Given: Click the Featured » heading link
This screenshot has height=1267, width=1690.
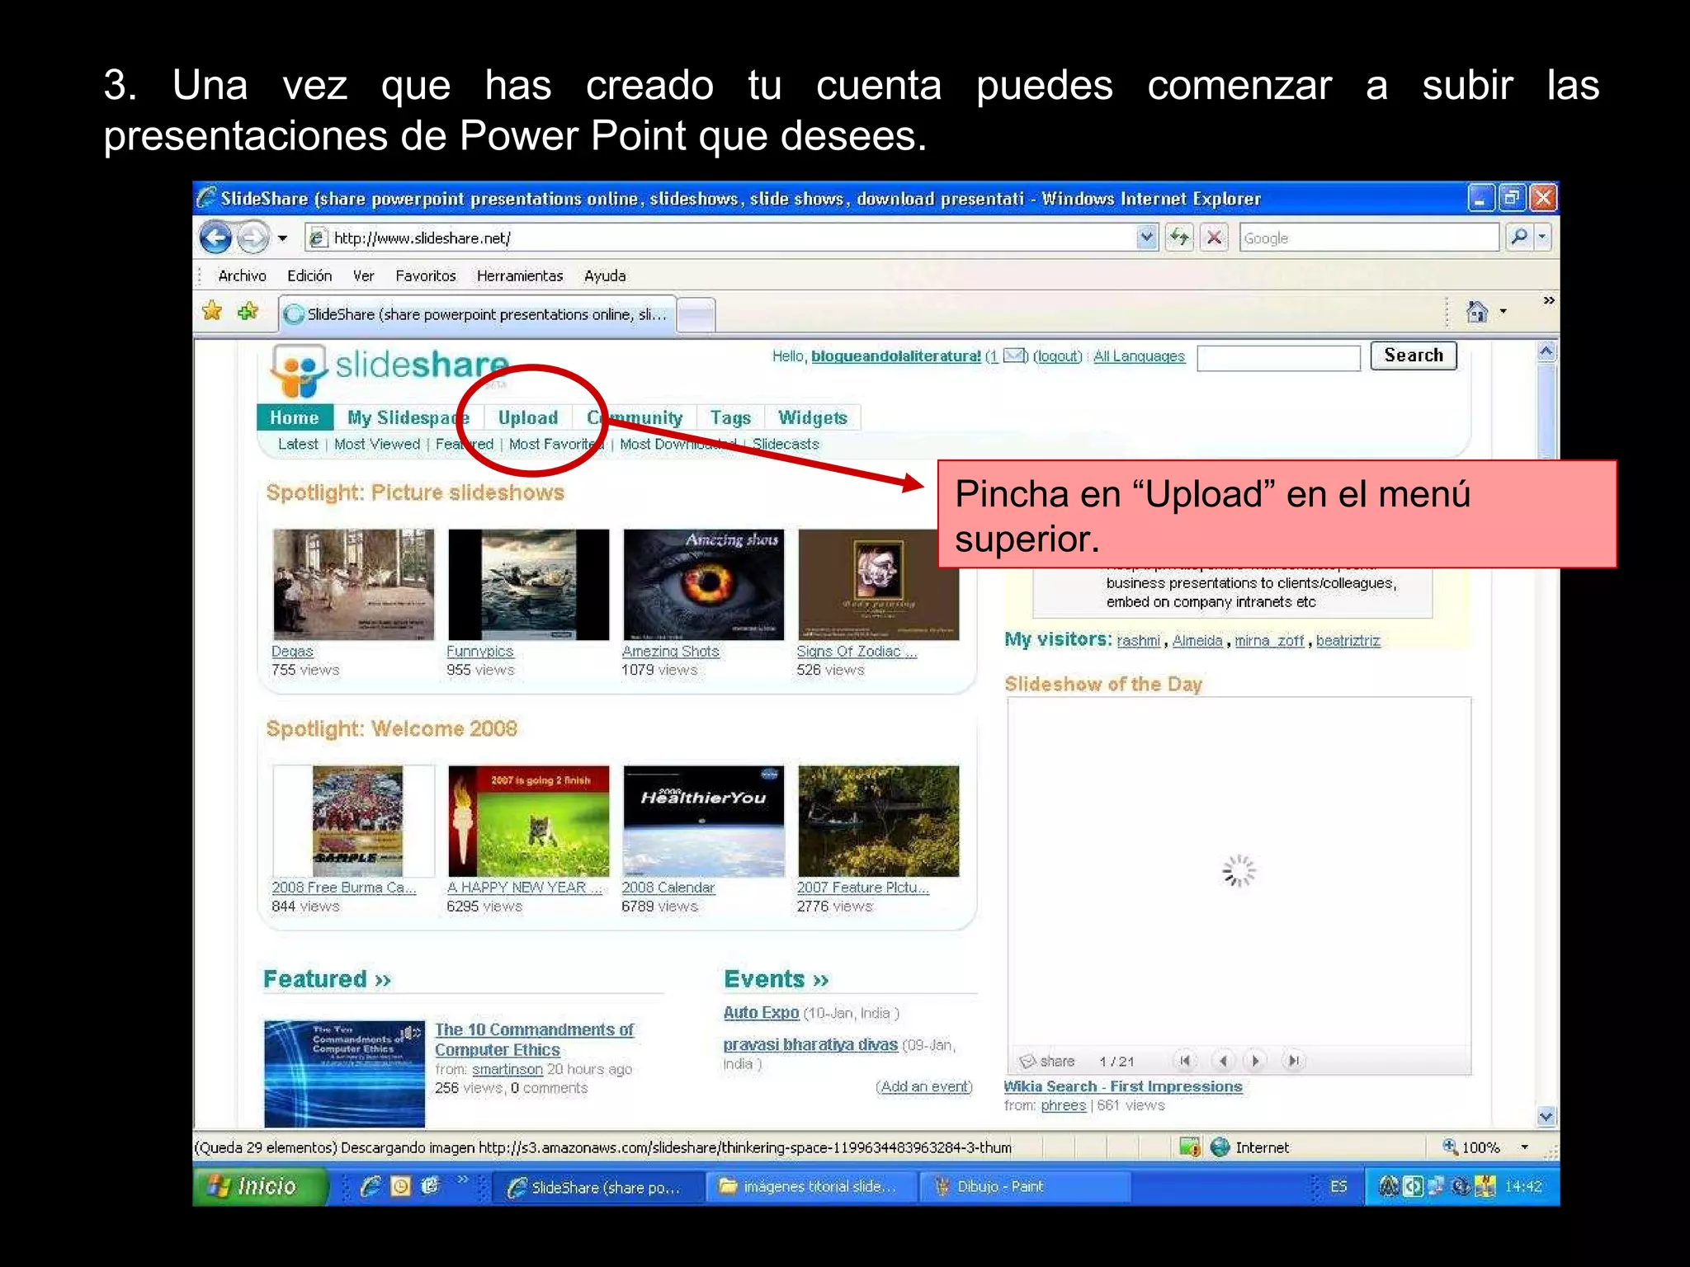Looking at the screenshot, I should click(327, 979).
